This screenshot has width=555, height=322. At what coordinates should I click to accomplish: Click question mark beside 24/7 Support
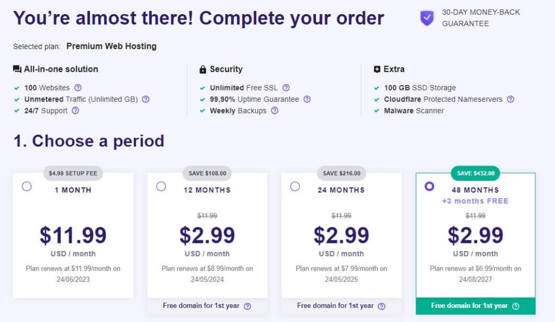click(75, 110)
